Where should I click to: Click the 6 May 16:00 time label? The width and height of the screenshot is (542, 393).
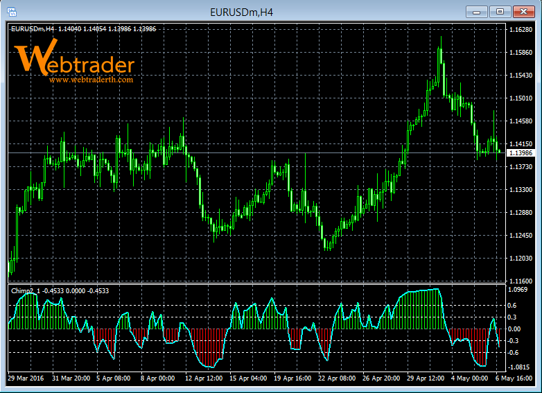pyautogui.click(x=514, y=378)
